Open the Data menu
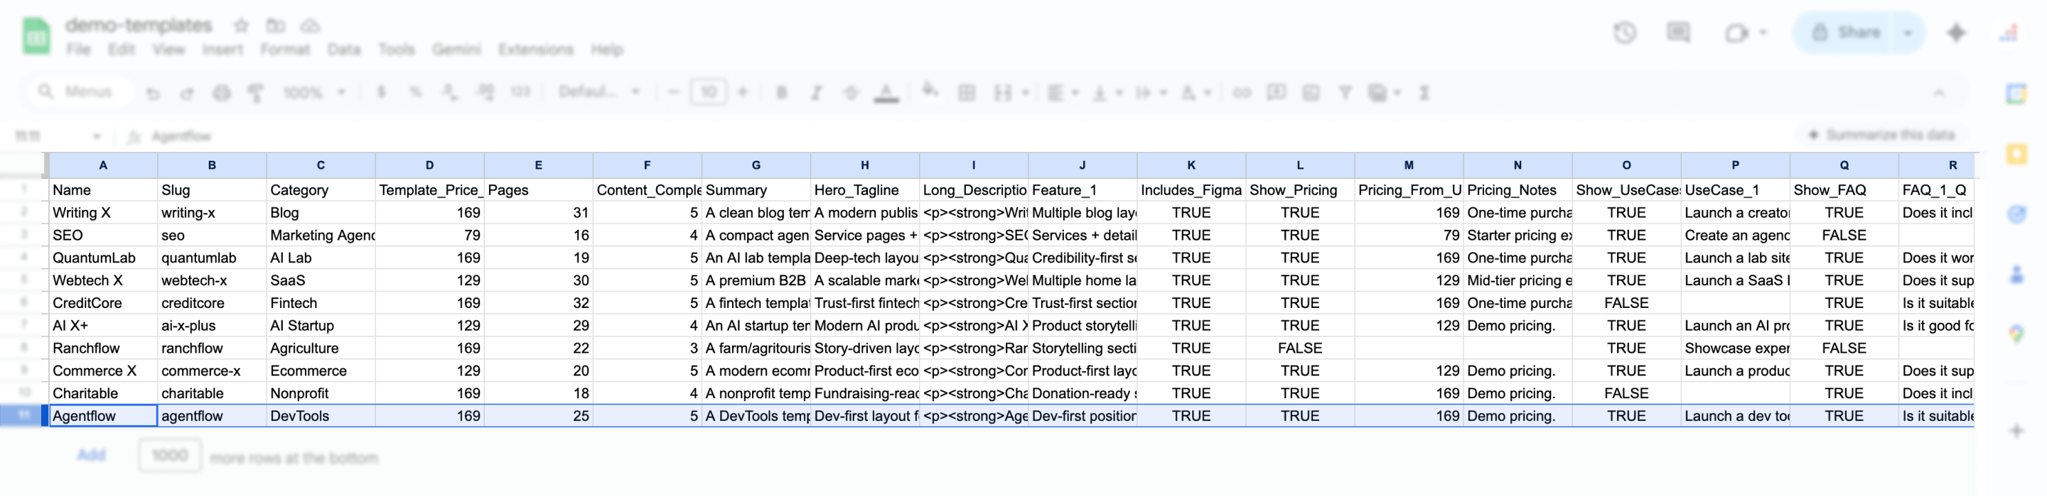This screenshot has width=2047, height=496. pos(343,49)
